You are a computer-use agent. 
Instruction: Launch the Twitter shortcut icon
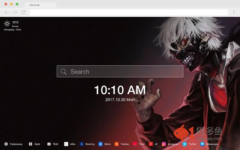(184, 144)
